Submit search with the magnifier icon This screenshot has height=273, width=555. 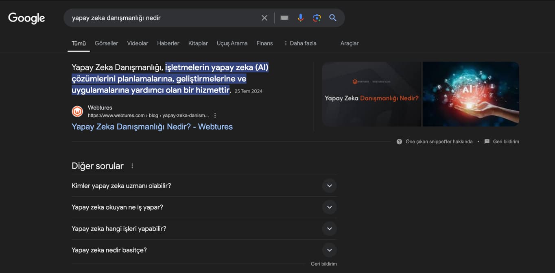(333, 18)
